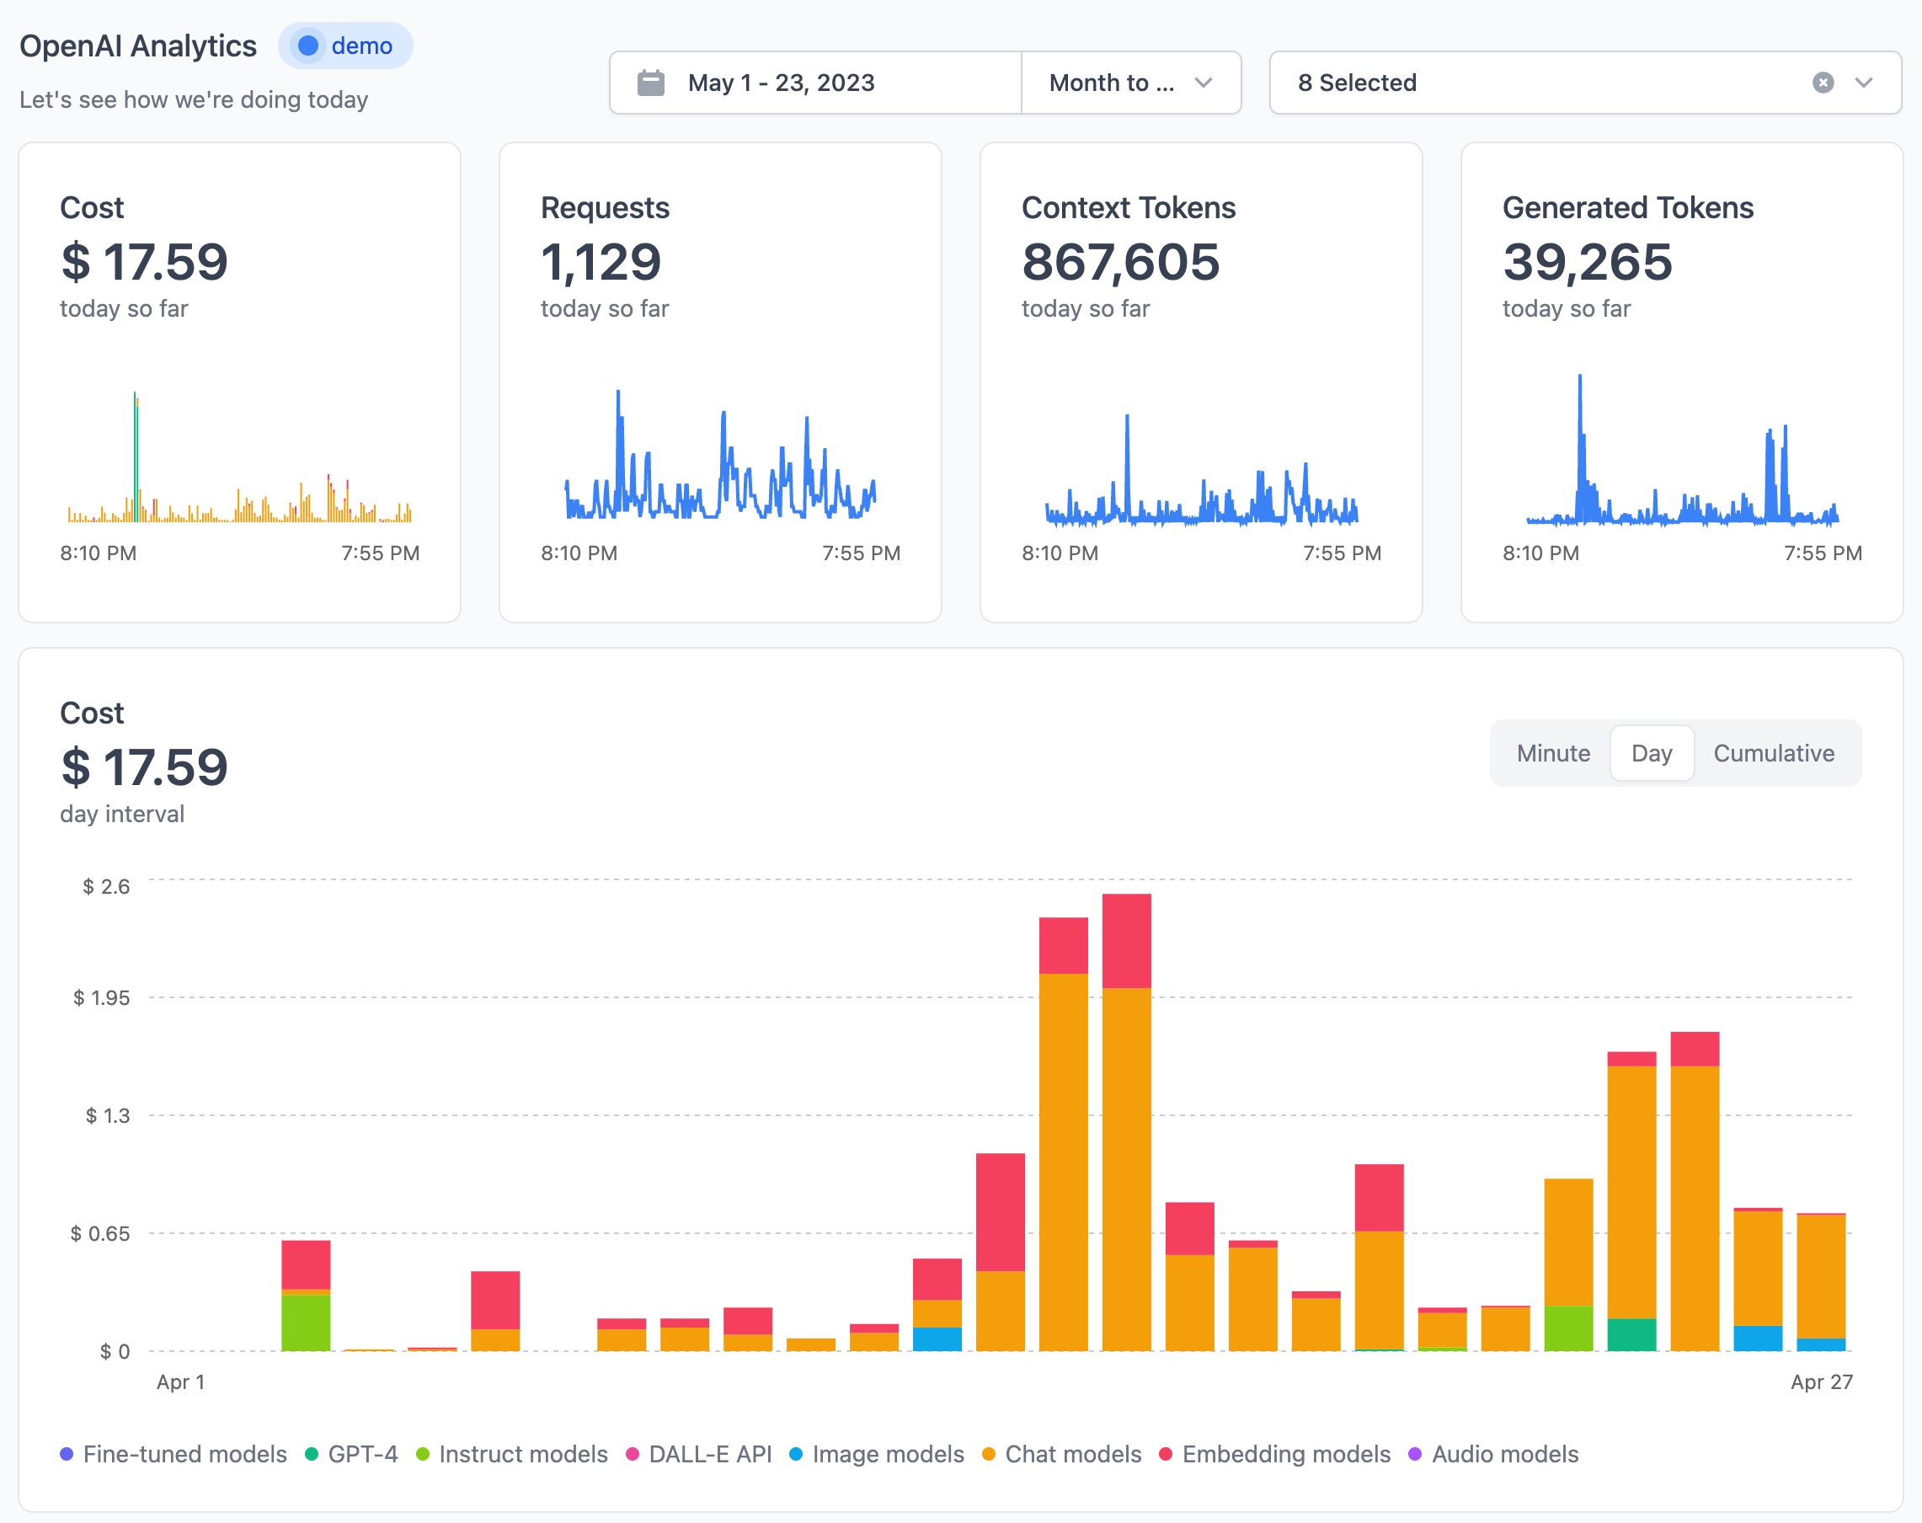The height and width of the screenshot is (1523, 1922).
Task: Click the 39,265 generated tokens value
Action: pos(1588,262)
